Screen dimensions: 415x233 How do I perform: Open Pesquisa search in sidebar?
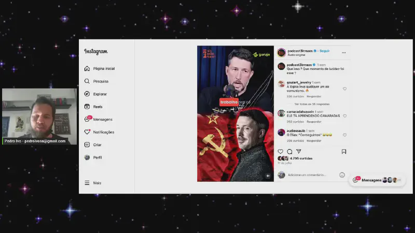[x=96, y=81]
